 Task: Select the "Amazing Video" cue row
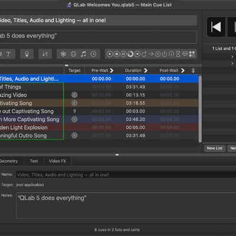99,95
